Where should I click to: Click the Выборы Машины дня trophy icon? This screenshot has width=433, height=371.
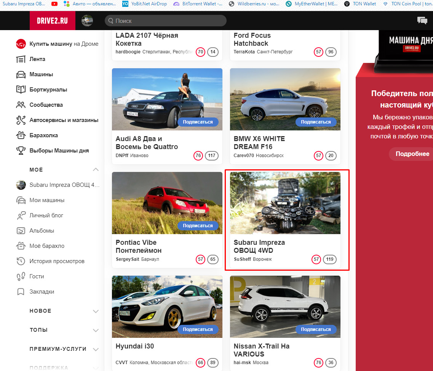(x=21, y=150)
